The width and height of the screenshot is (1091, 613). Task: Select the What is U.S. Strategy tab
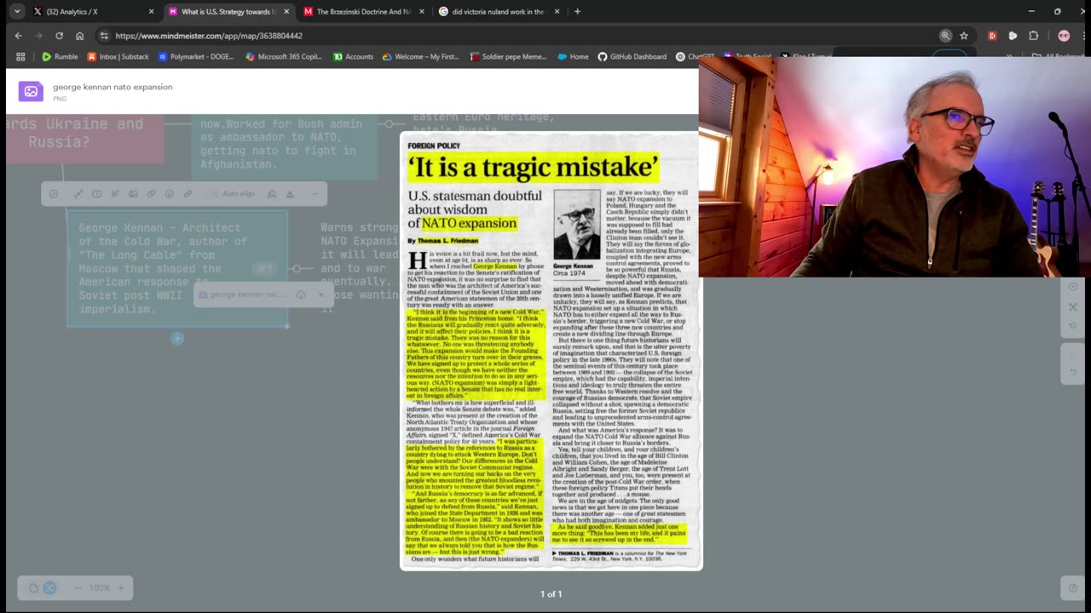point(228,12)
